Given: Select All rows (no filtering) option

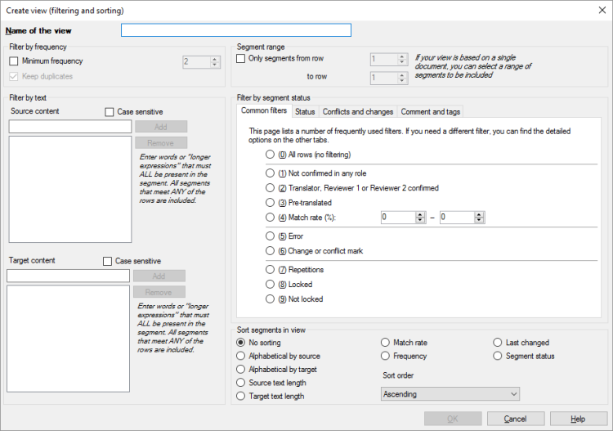Looking at the screenshot, I should (x=271, y=155).
